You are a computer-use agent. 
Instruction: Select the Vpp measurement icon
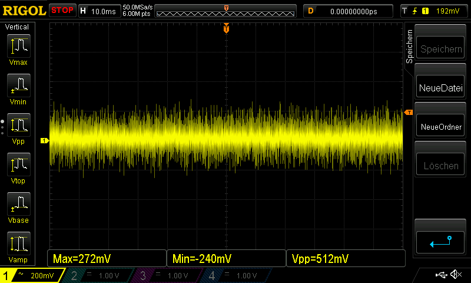[18, 125]
